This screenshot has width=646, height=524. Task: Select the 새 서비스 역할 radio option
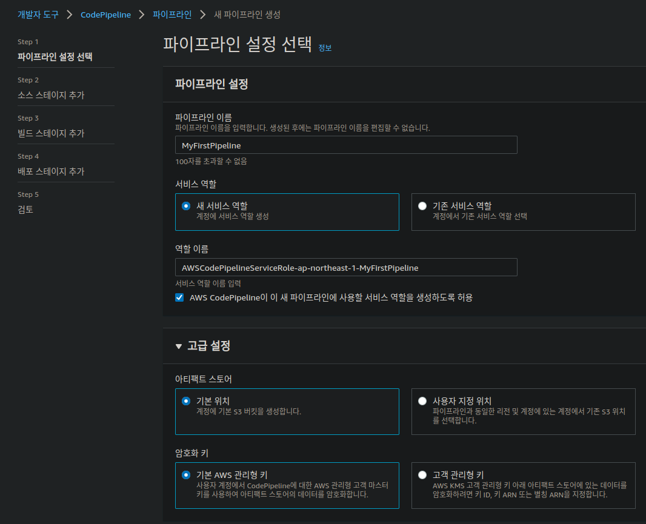186,205
